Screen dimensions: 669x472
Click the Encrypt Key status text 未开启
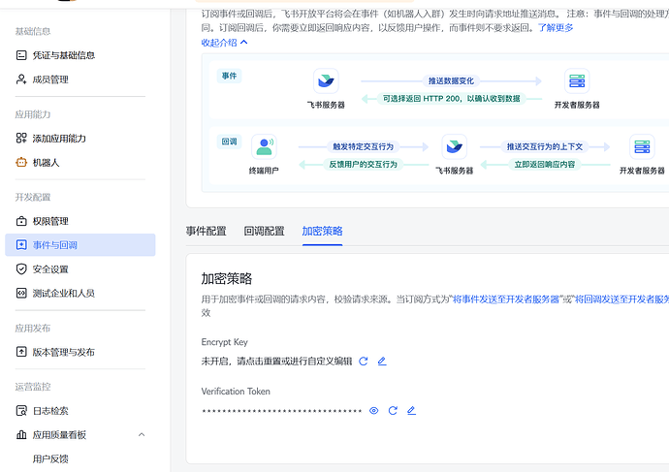point(276,362)
